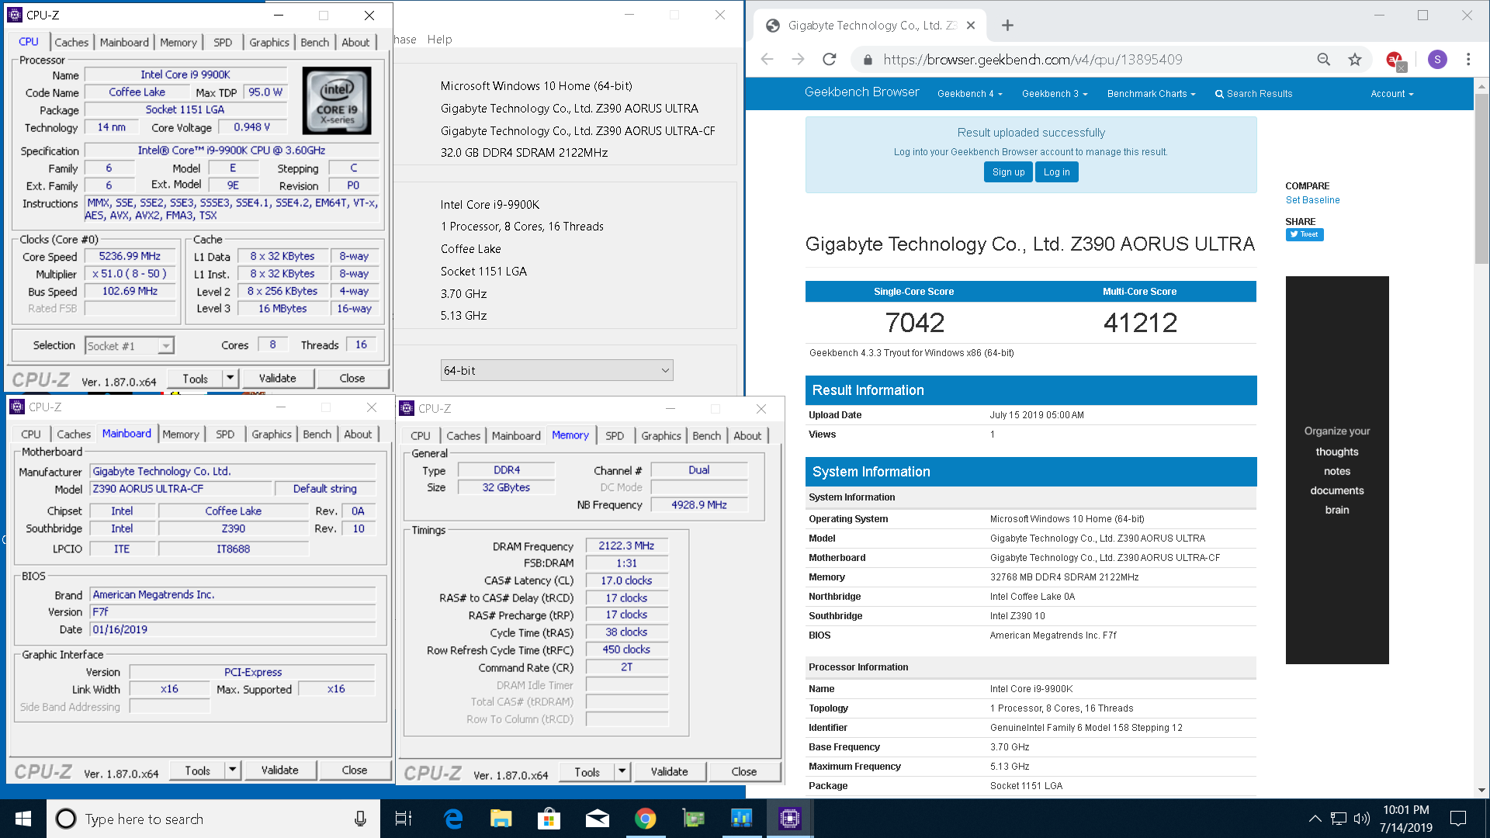Click the browser address bar URL

click(1032, 60)
